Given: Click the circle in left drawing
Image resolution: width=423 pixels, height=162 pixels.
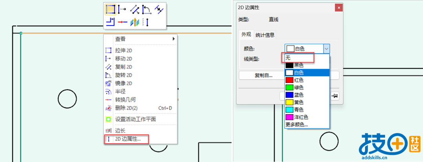Looking at the screenshot, I should click(x=67, y=99).
